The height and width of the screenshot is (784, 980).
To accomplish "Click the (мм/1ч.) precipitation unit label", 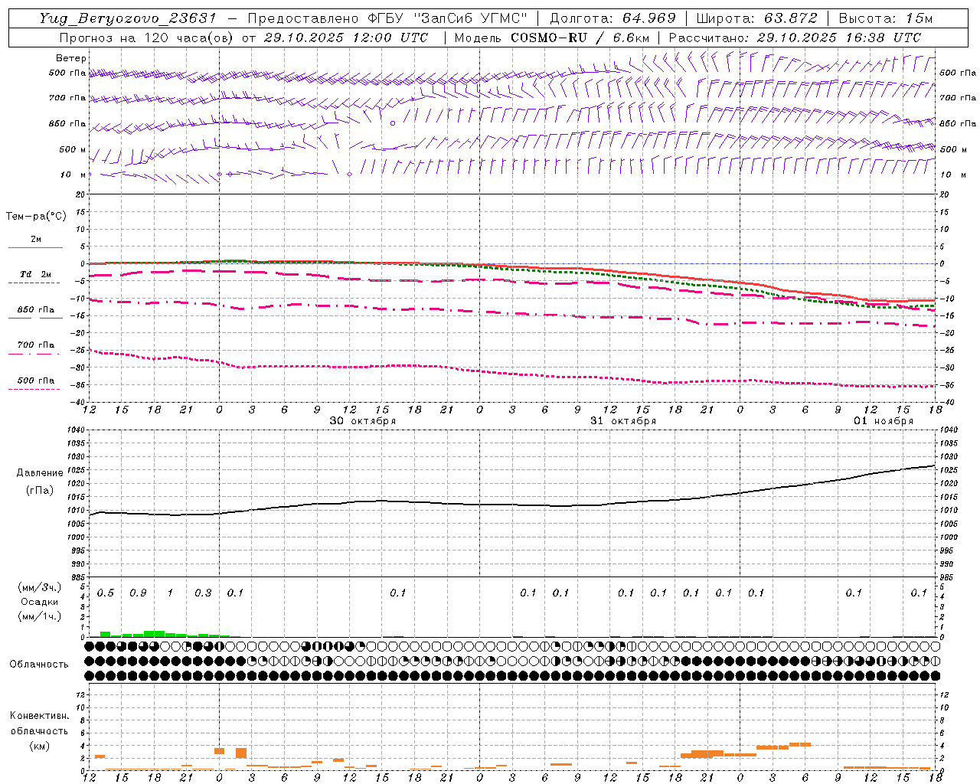I will 40,616.
